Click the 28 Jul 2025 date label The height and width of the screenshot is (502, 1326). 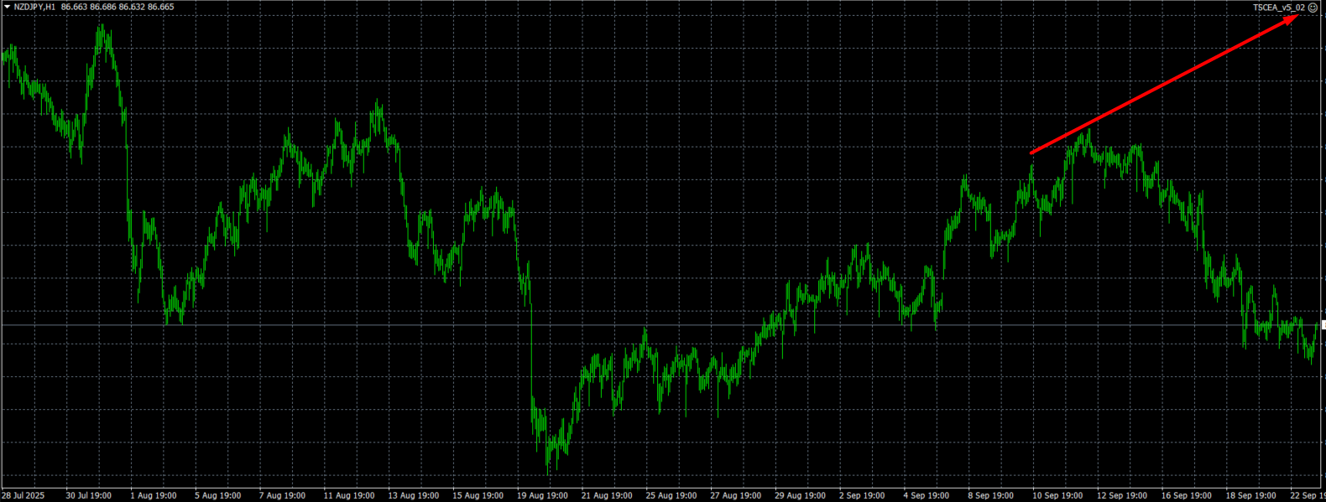click(23, 495)
